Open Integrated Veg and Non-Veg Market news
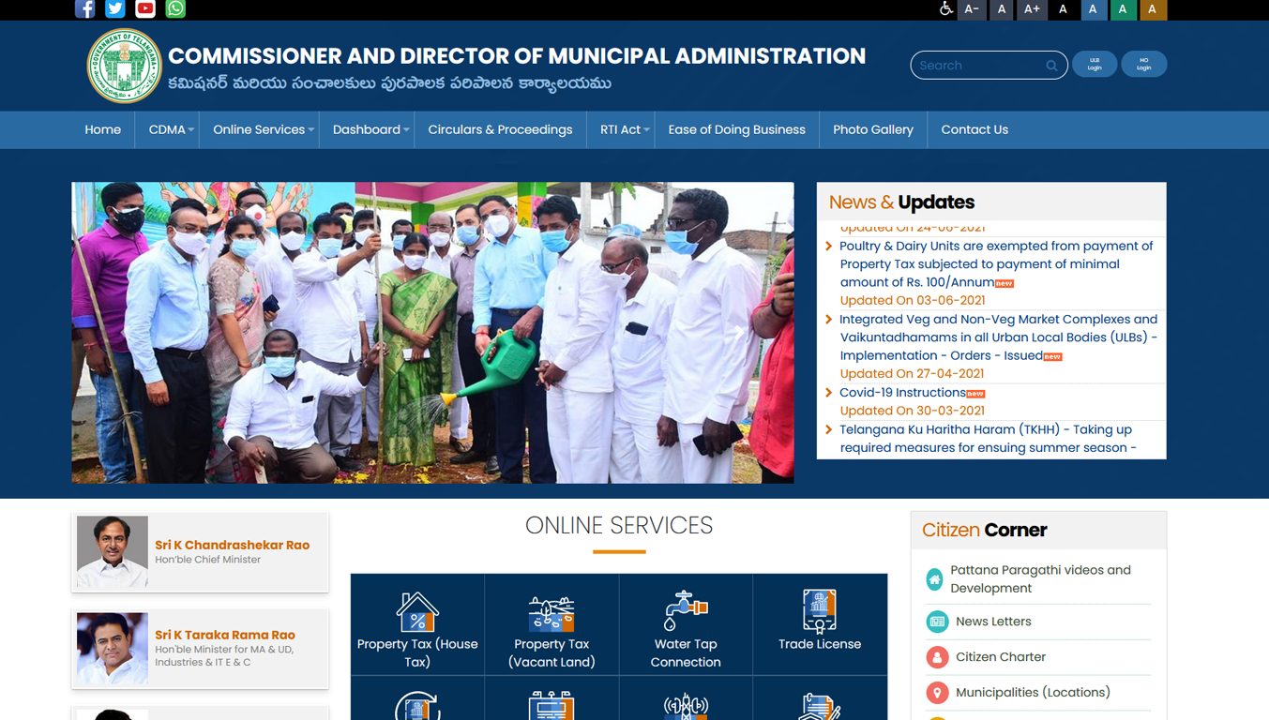Image resolution: width=1269 pixels, height=720 pixels. pos(998,337)
